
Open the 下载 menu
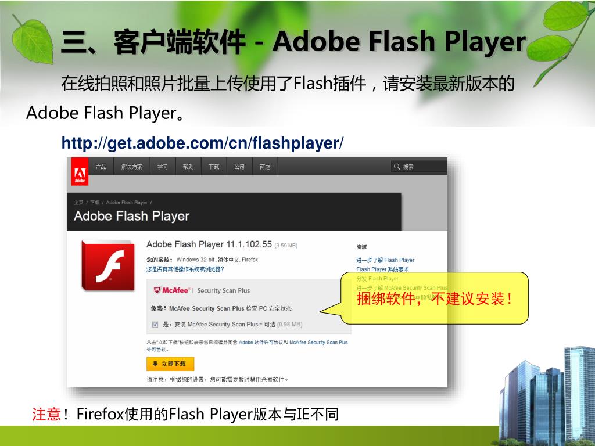tap(214, 167)
